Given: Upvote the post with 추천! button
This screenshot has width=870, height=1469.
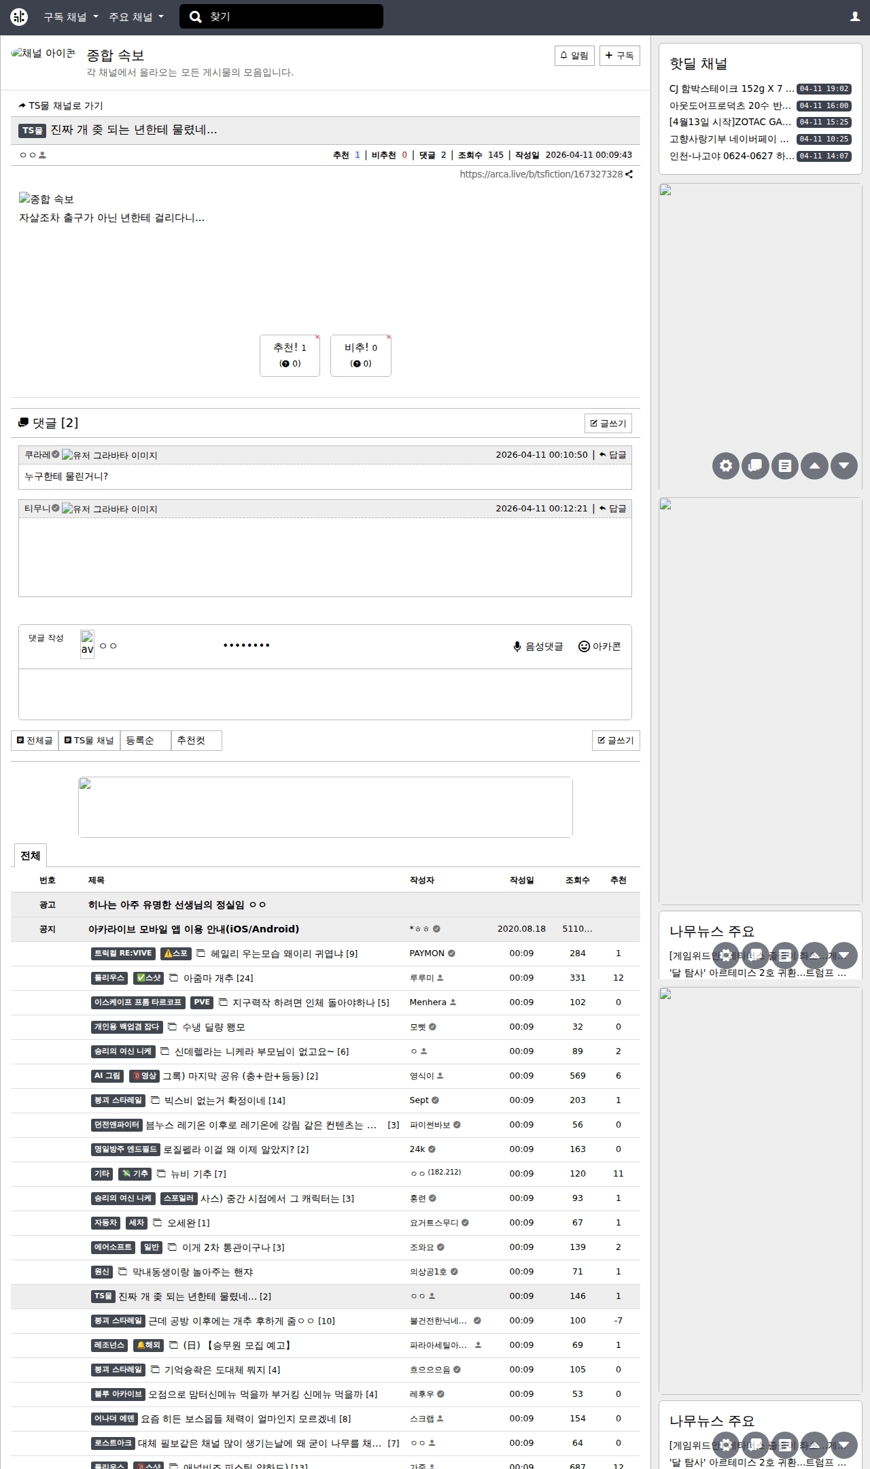Looking at the screenshot, I should click(x=290, y=355).
